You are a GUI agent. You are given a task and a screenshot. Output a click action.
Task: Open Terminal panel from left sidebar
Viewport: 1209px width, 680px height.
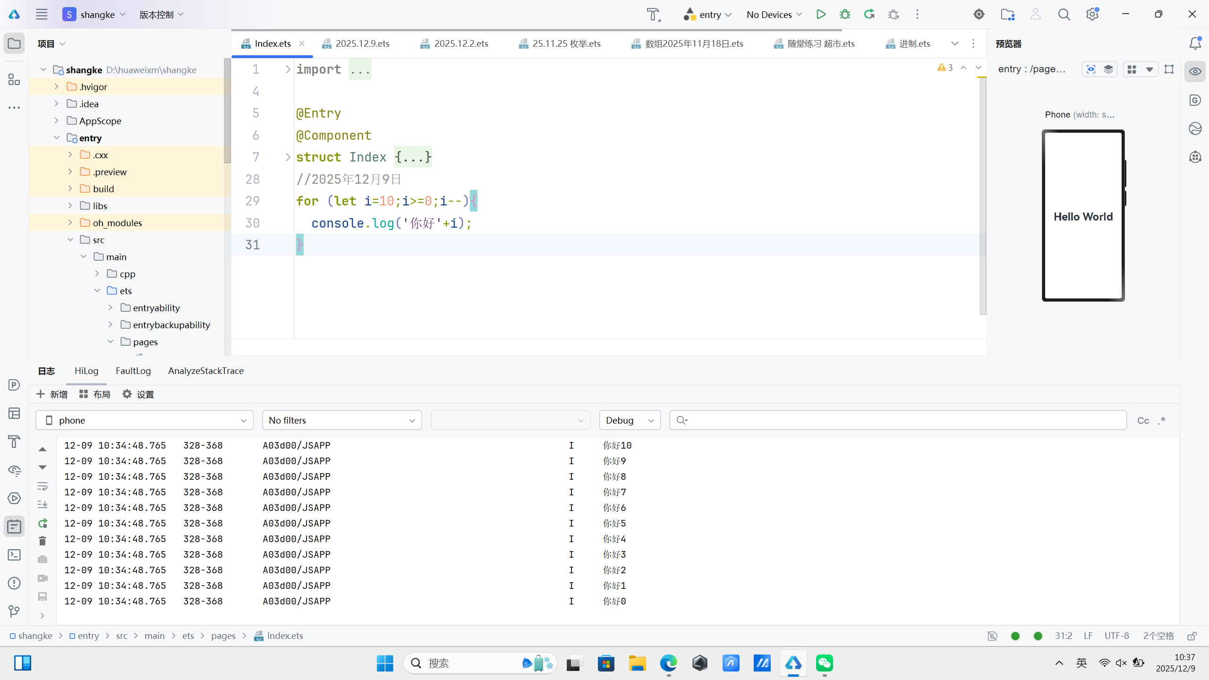tap(14, 555)
